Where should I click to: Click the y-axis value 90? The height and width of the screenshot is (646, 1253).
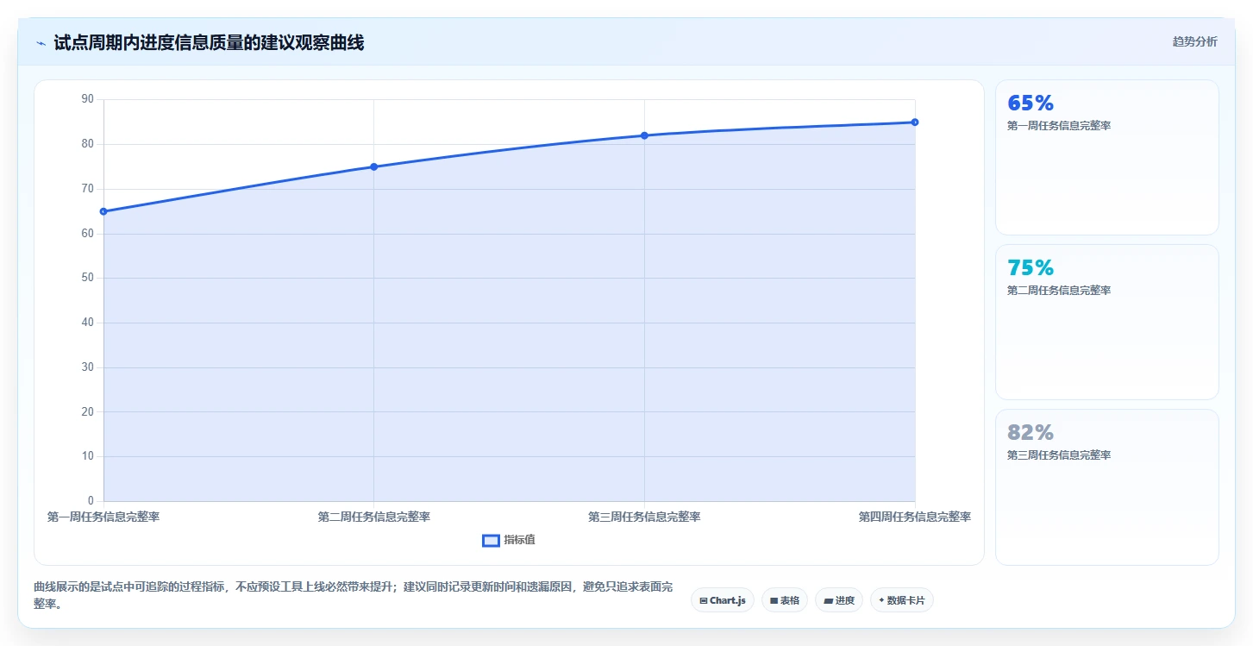[x=87, y=99]
